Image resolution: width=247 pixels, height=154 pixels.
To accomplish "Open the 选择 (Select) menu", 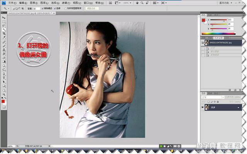I will click(x=55, y=3).
